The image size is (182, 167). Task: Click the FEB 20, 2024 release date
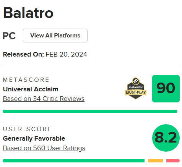[66, 54]
